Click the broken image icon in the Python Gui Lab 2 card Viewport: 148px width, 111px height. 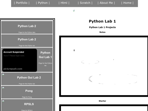click(3, 75)
